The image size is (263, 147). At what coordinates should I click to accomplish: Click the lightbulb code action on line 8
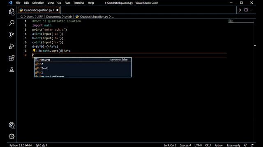pos(34,50)
